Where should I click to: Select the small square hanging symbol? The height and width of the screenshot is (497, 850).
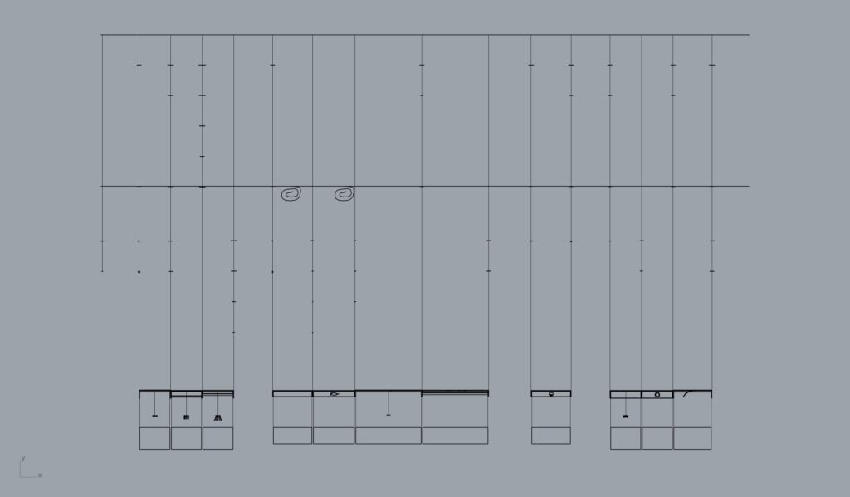[187, 417]
